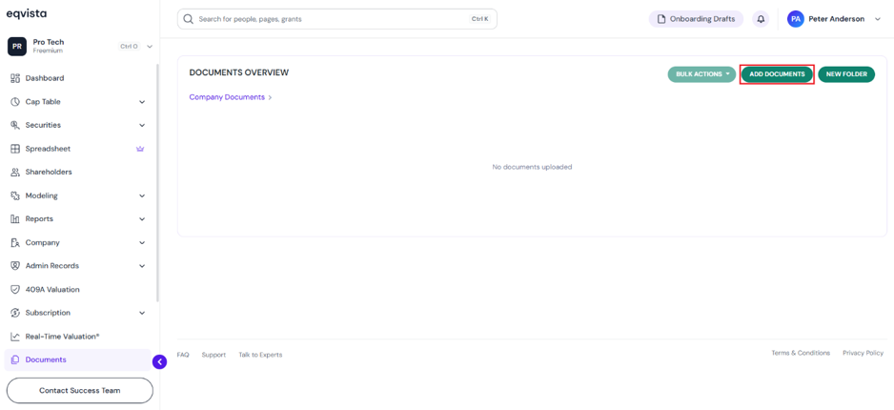894x410 pixels.
Task: Open the Talk to Experts link
Action: point(260,355)
